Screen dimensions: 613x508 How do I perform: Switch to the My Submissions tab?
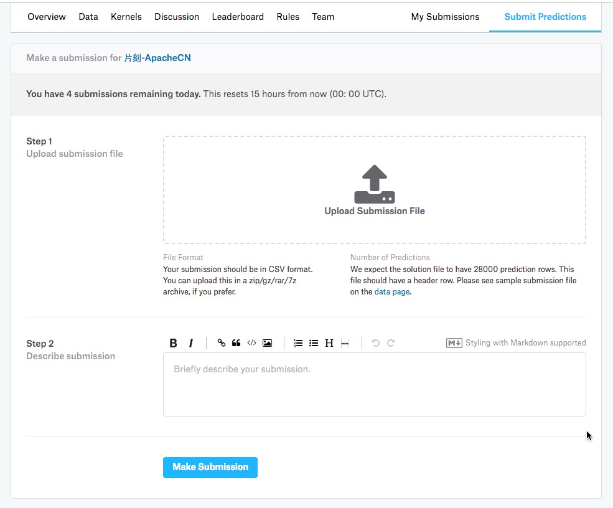click(x=445, y=17)
